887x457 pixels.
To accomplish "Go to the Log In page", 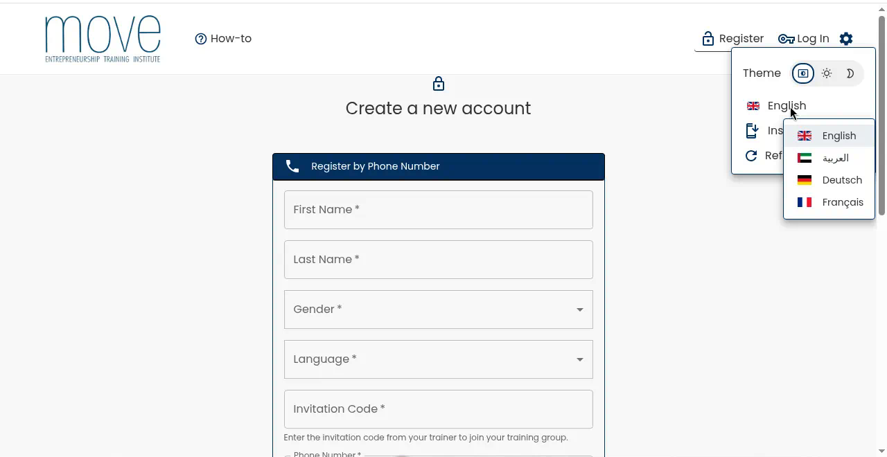I will point(804,39).
